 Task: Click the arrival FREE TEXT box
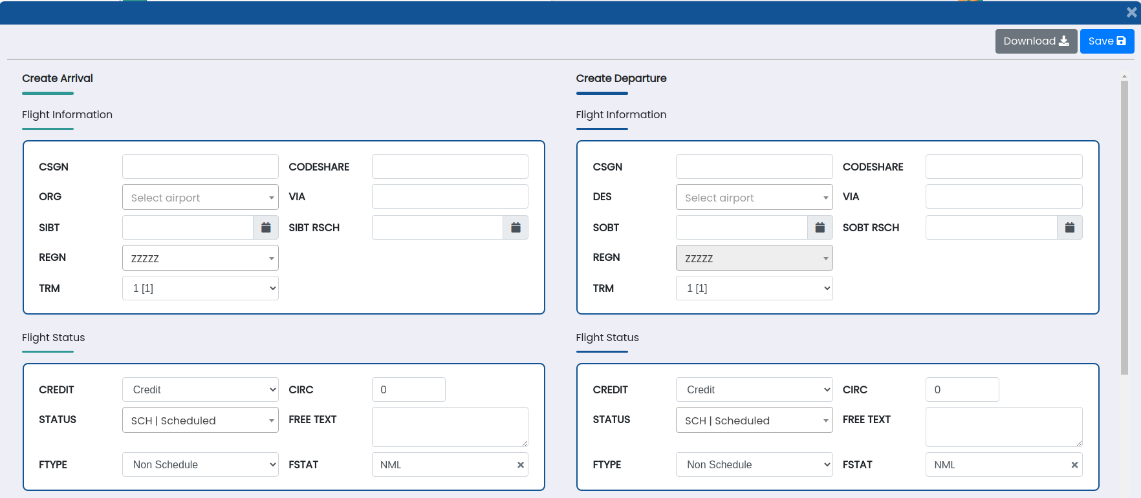pyautogui.click(x=450, y=426)
